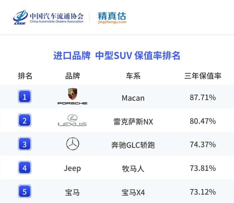The height and width of the screenshot is (203, 234).
Task: Click the rank 5 badge
Action: (25, 191)
